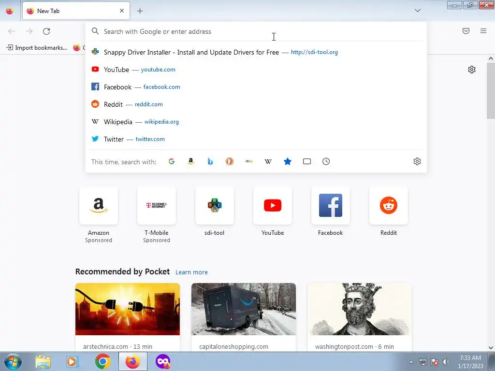Choose the Twitter suggestion row
Screen dimensions: 495x371
point(256,139)
